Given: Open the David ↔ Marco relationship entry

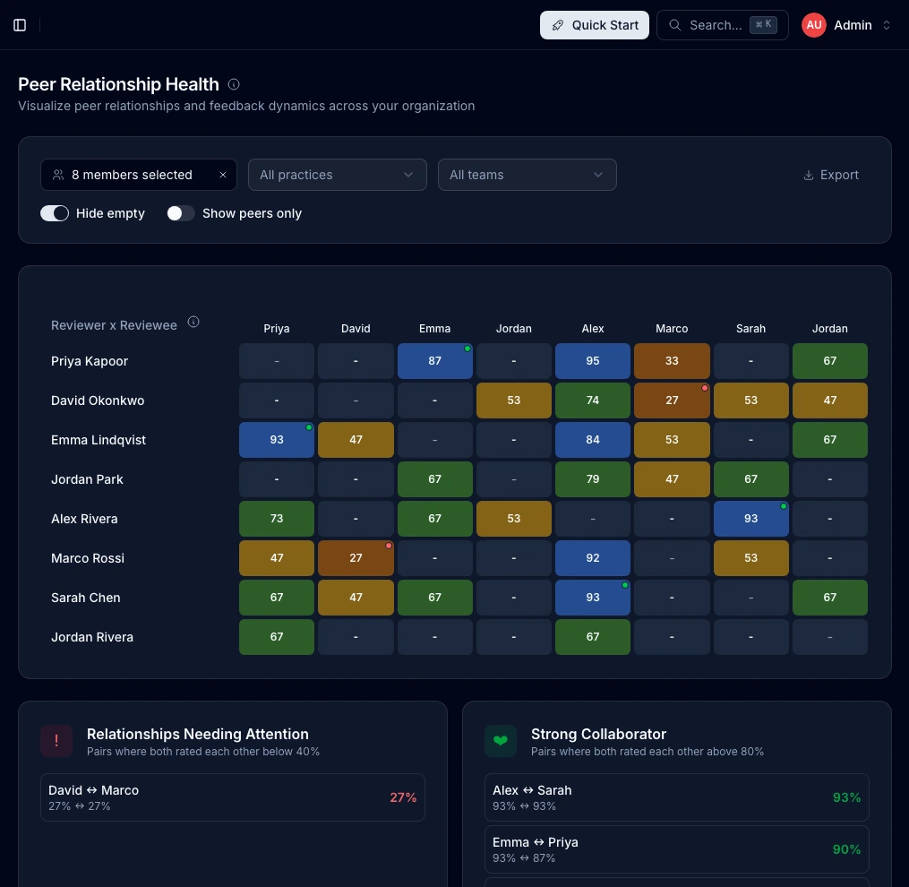Looking at the screenshot, I should (x=233, y=797).
